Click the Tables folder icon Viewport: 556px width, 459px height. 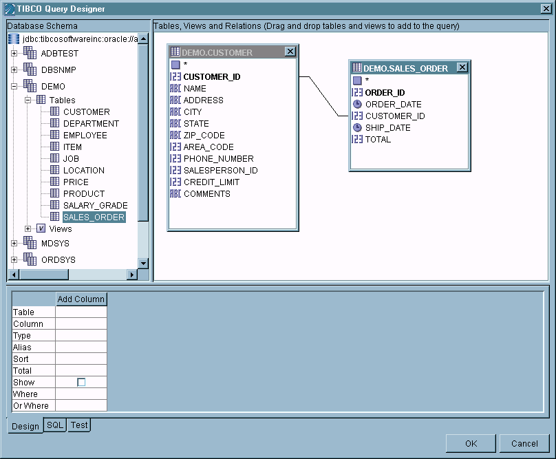tap(41, 100)
